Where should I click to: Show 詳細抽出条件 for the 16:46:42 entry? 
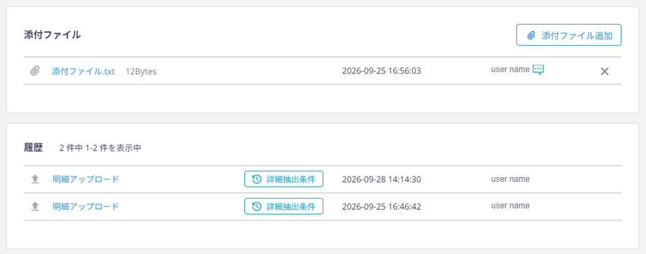pos(284,206)
